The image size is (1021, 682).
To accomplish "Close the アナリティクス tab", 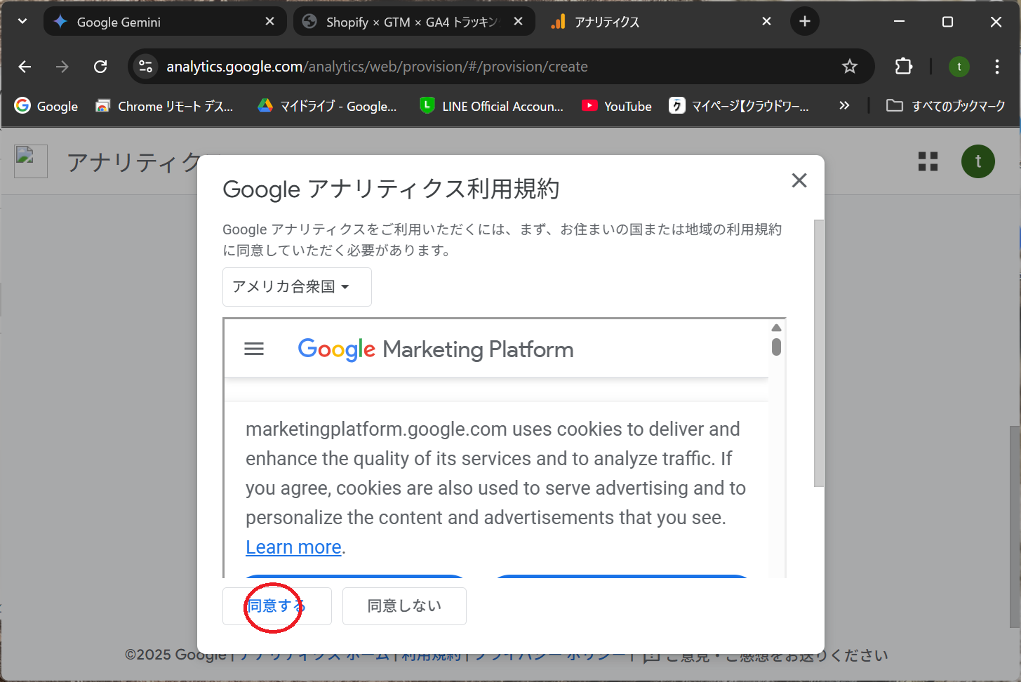I will (766, 22).
